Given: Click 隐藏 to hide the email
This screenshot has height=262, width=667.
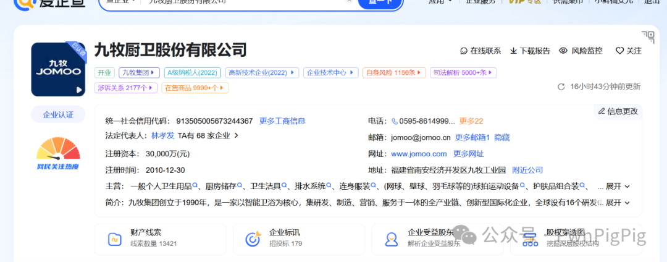Looking at the screenshot, I should pyautogui.click(x=502, y=138).
